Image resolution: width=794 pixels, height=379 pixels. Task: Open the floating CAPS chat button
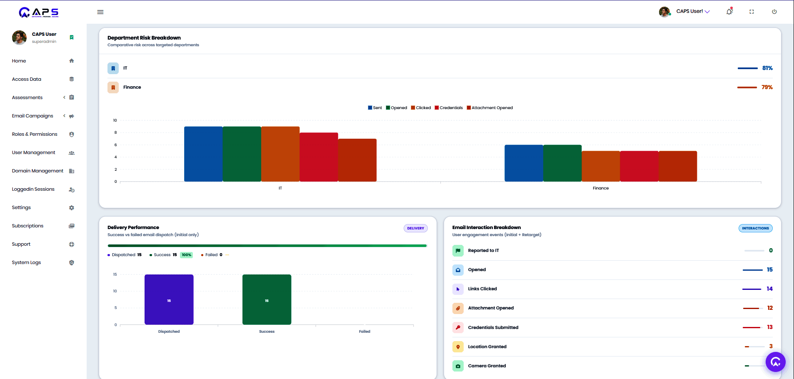pos(775,362)
